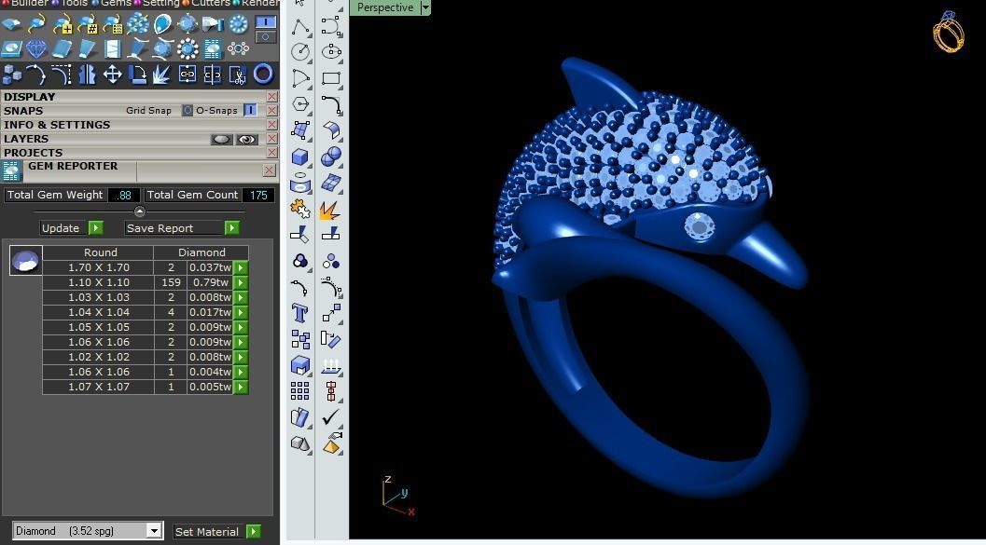
Task: Click the Ring Rail blue ring icon
Action: pos(263,75)
